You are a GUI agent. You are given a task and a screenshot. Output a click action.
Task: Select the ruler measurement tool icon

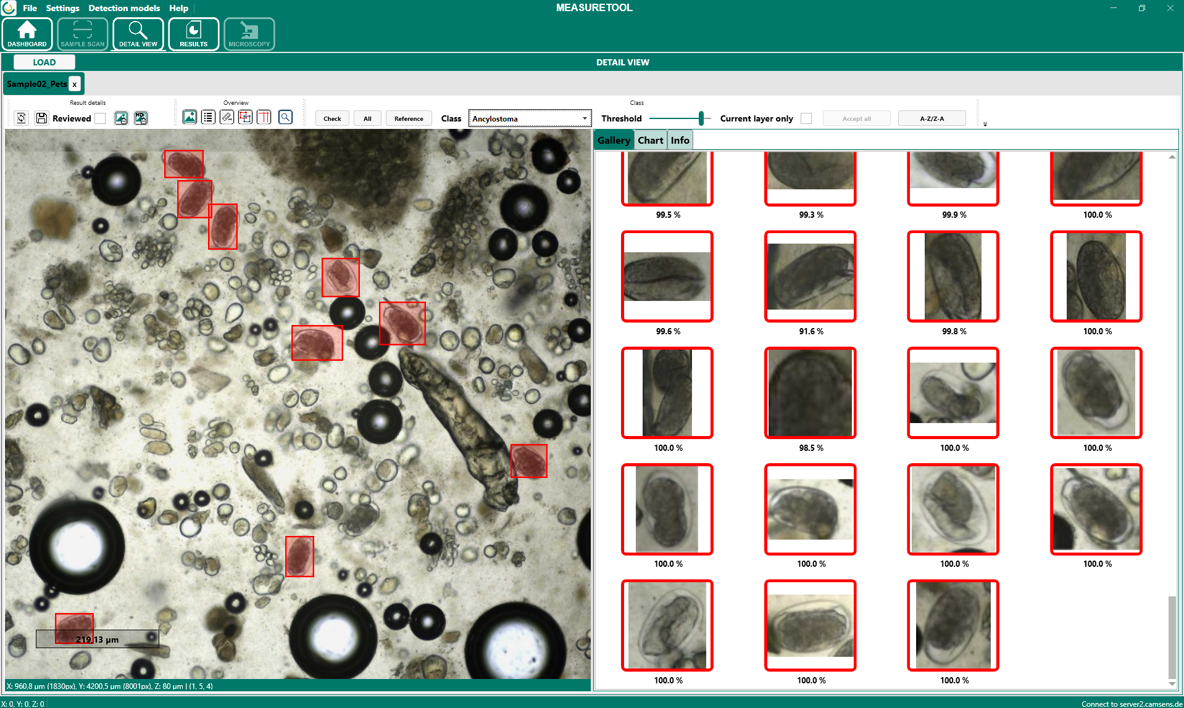click(227, 117)
